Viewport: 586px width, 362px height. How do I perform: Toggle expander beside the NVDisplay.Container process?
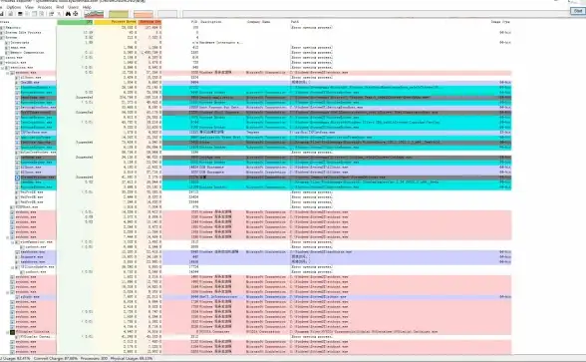pyautogui.click(x=8, y=332)
